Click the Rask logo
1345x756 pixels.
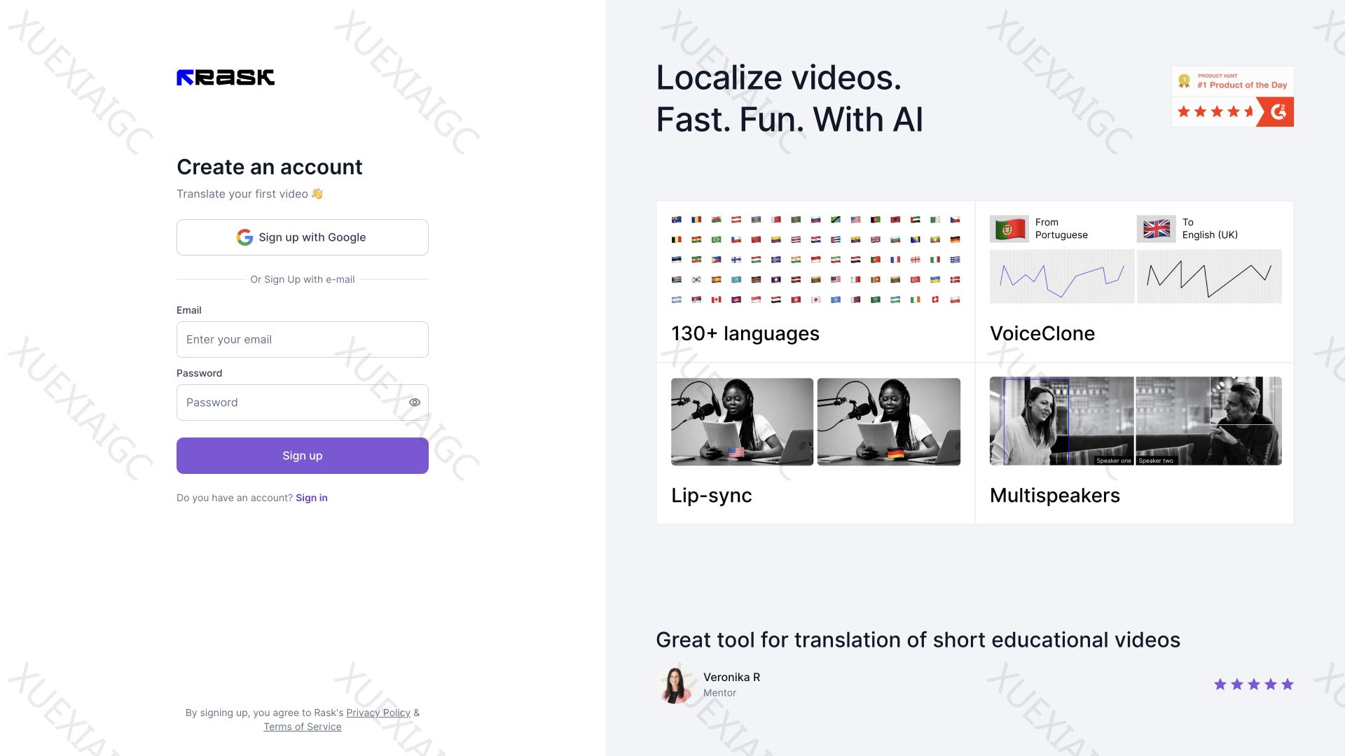[x=225, y=77]
